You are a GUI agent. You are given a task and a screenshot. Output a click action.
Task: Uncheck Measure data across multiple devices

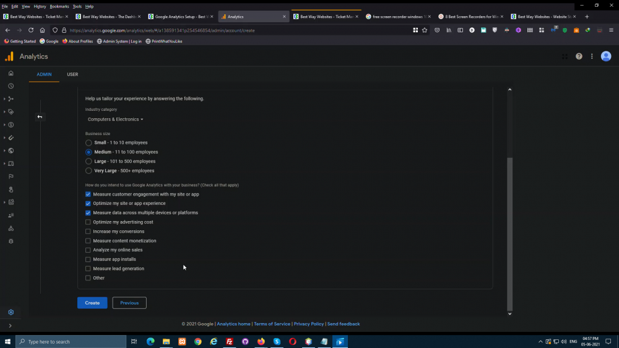(88, 212)
